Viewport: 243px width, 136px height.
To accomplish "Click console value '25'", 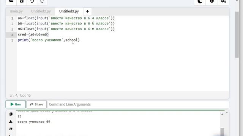I will 19,116.
